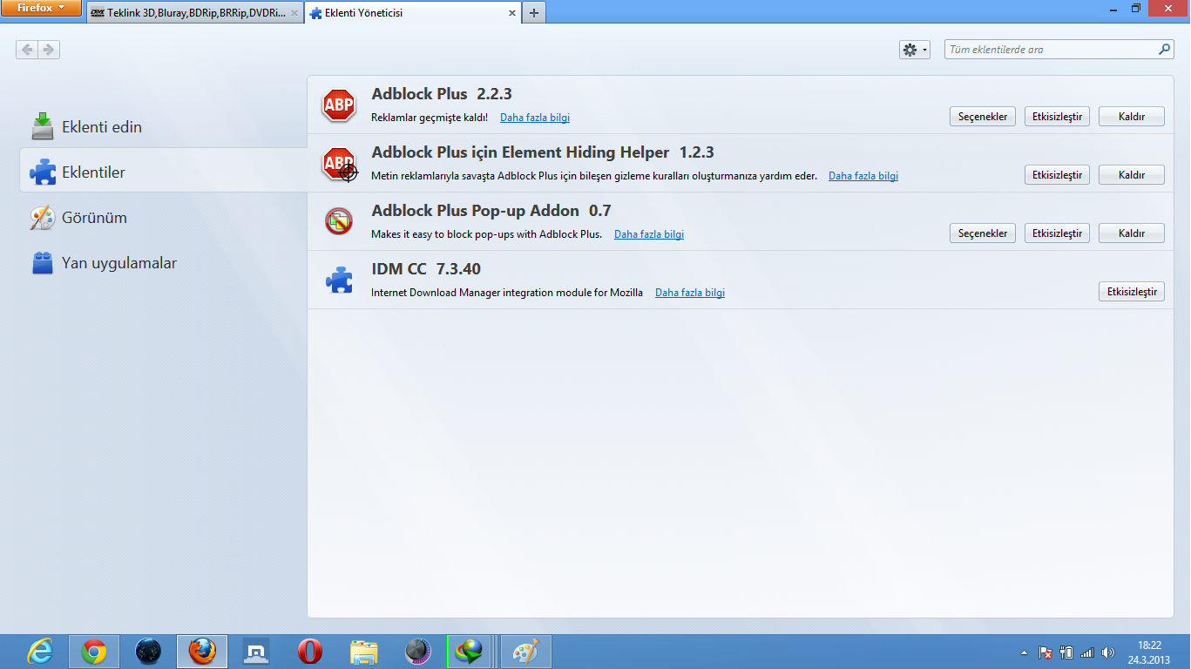Open Google Chrome from taskbar
Viewport: 1191px width, 669px height.
94,652
